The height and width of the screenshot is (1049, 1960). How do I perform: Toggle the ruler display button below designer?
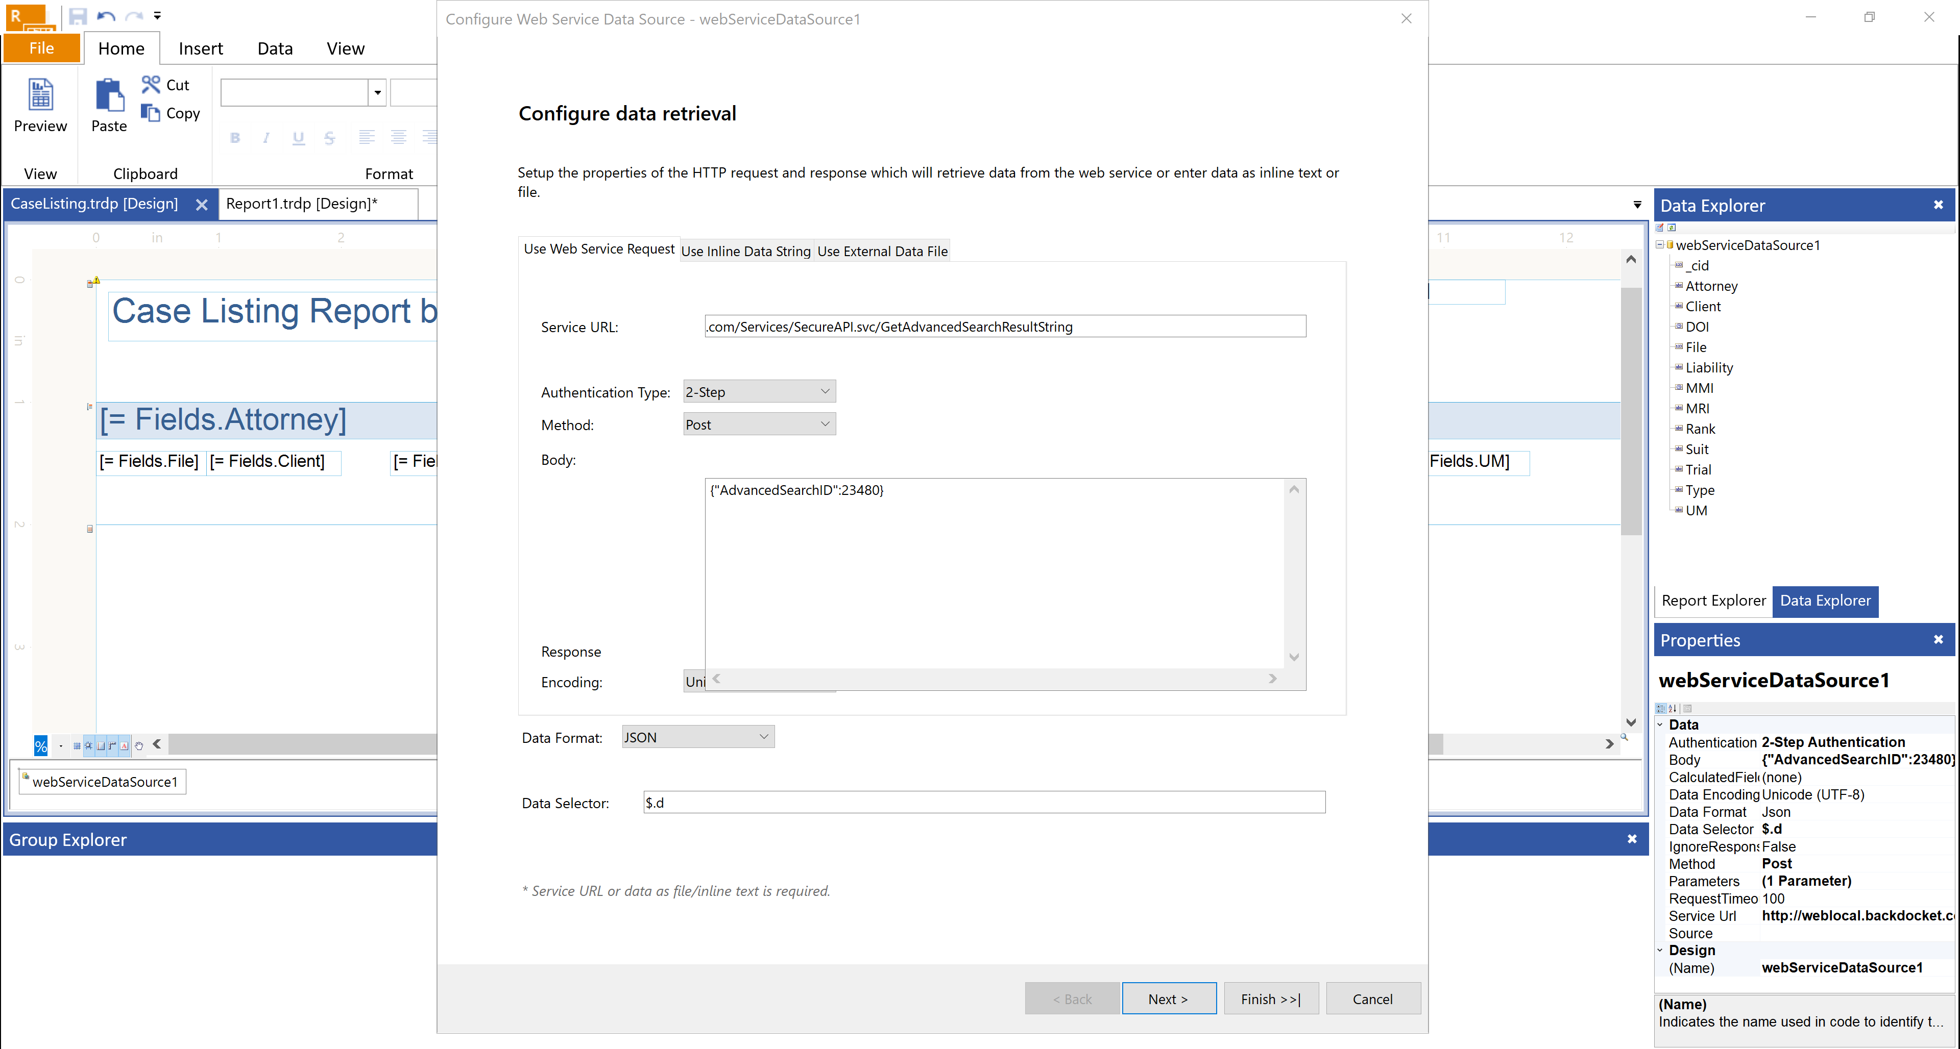(113, 746)
